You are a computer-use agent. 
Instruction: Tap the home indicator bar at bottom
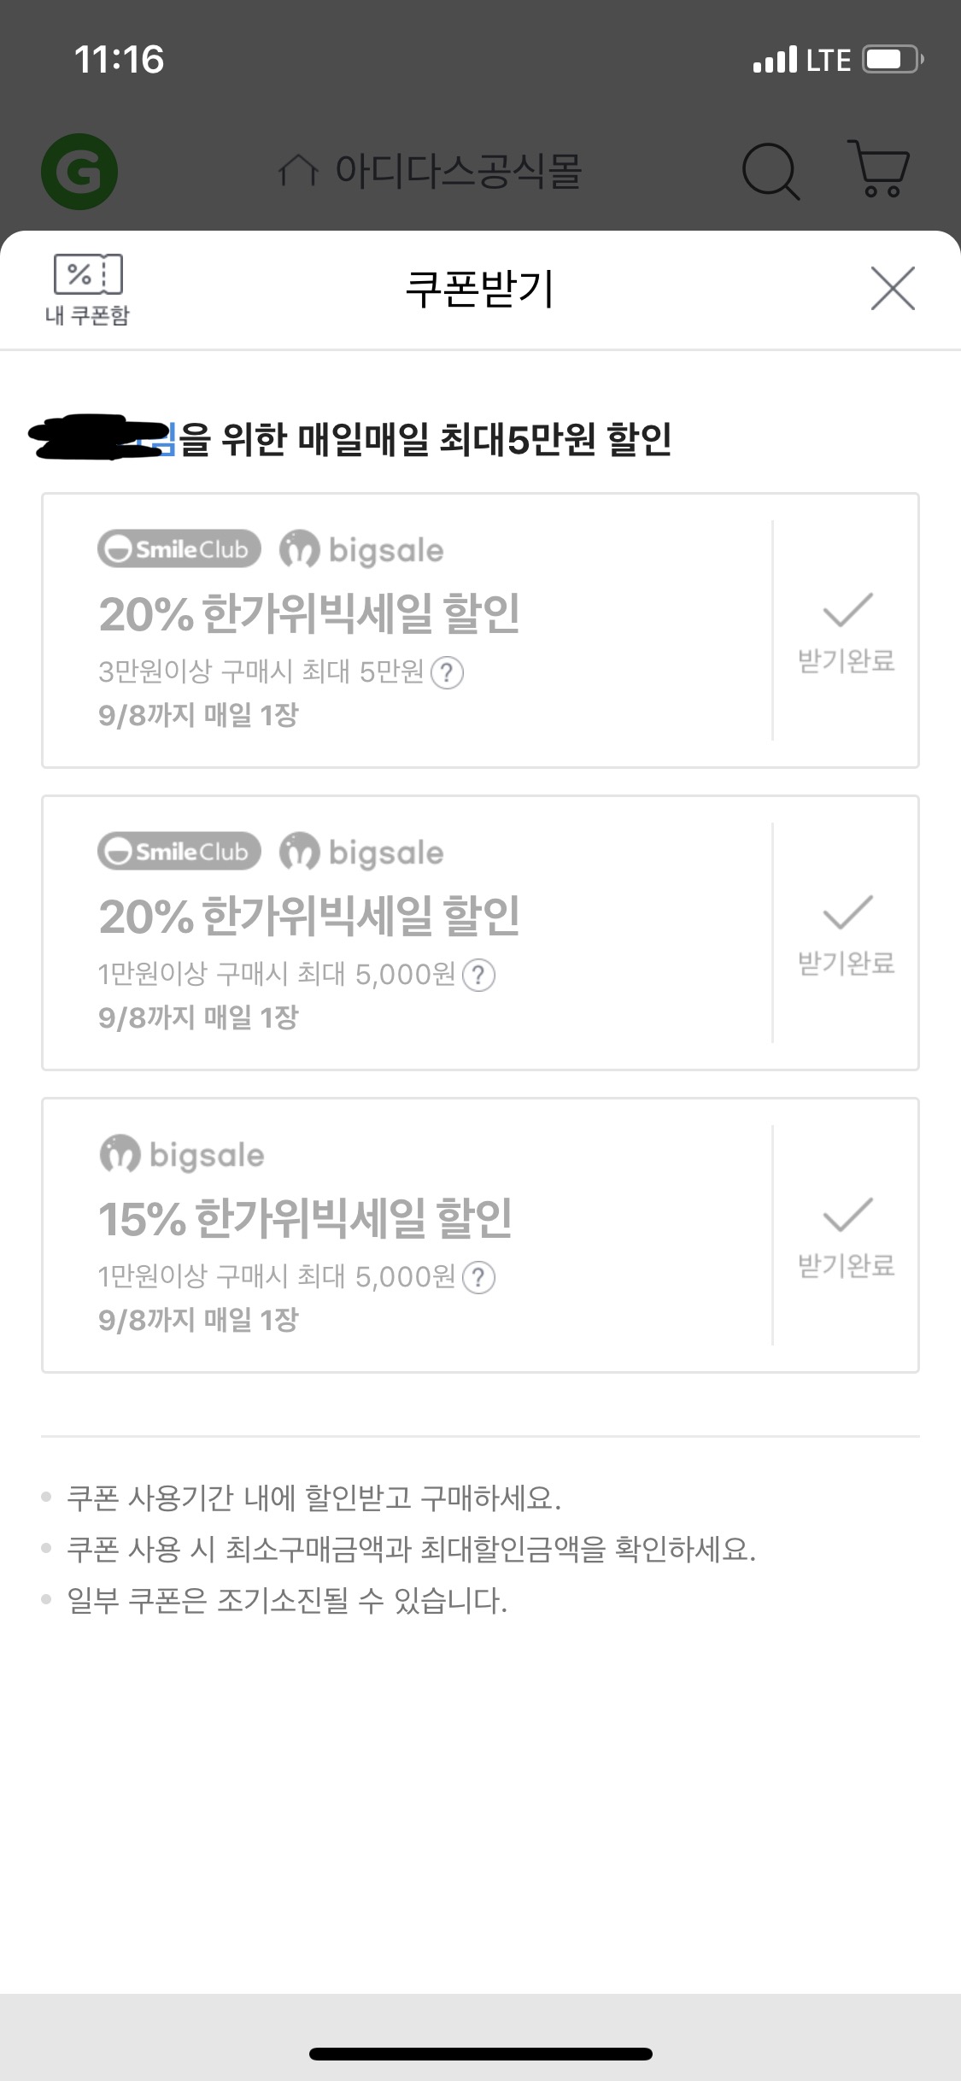(x=480, y=2054)
